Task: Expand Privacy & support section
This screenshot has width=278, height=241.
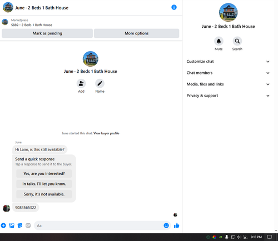Action: (x=228, y=96)
